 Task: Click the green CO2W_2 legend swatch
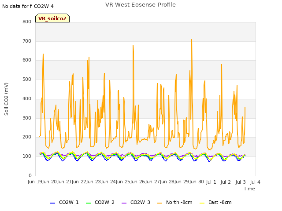(x=88, y=203)
